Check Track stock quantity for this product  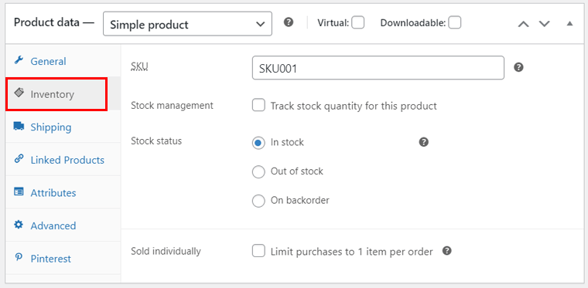pyautogui.click(x=258, y=106)
